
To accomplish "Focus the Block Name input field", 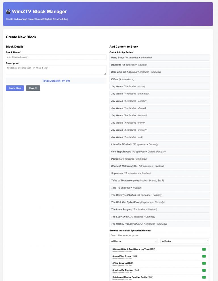I will tap(56, 57).
